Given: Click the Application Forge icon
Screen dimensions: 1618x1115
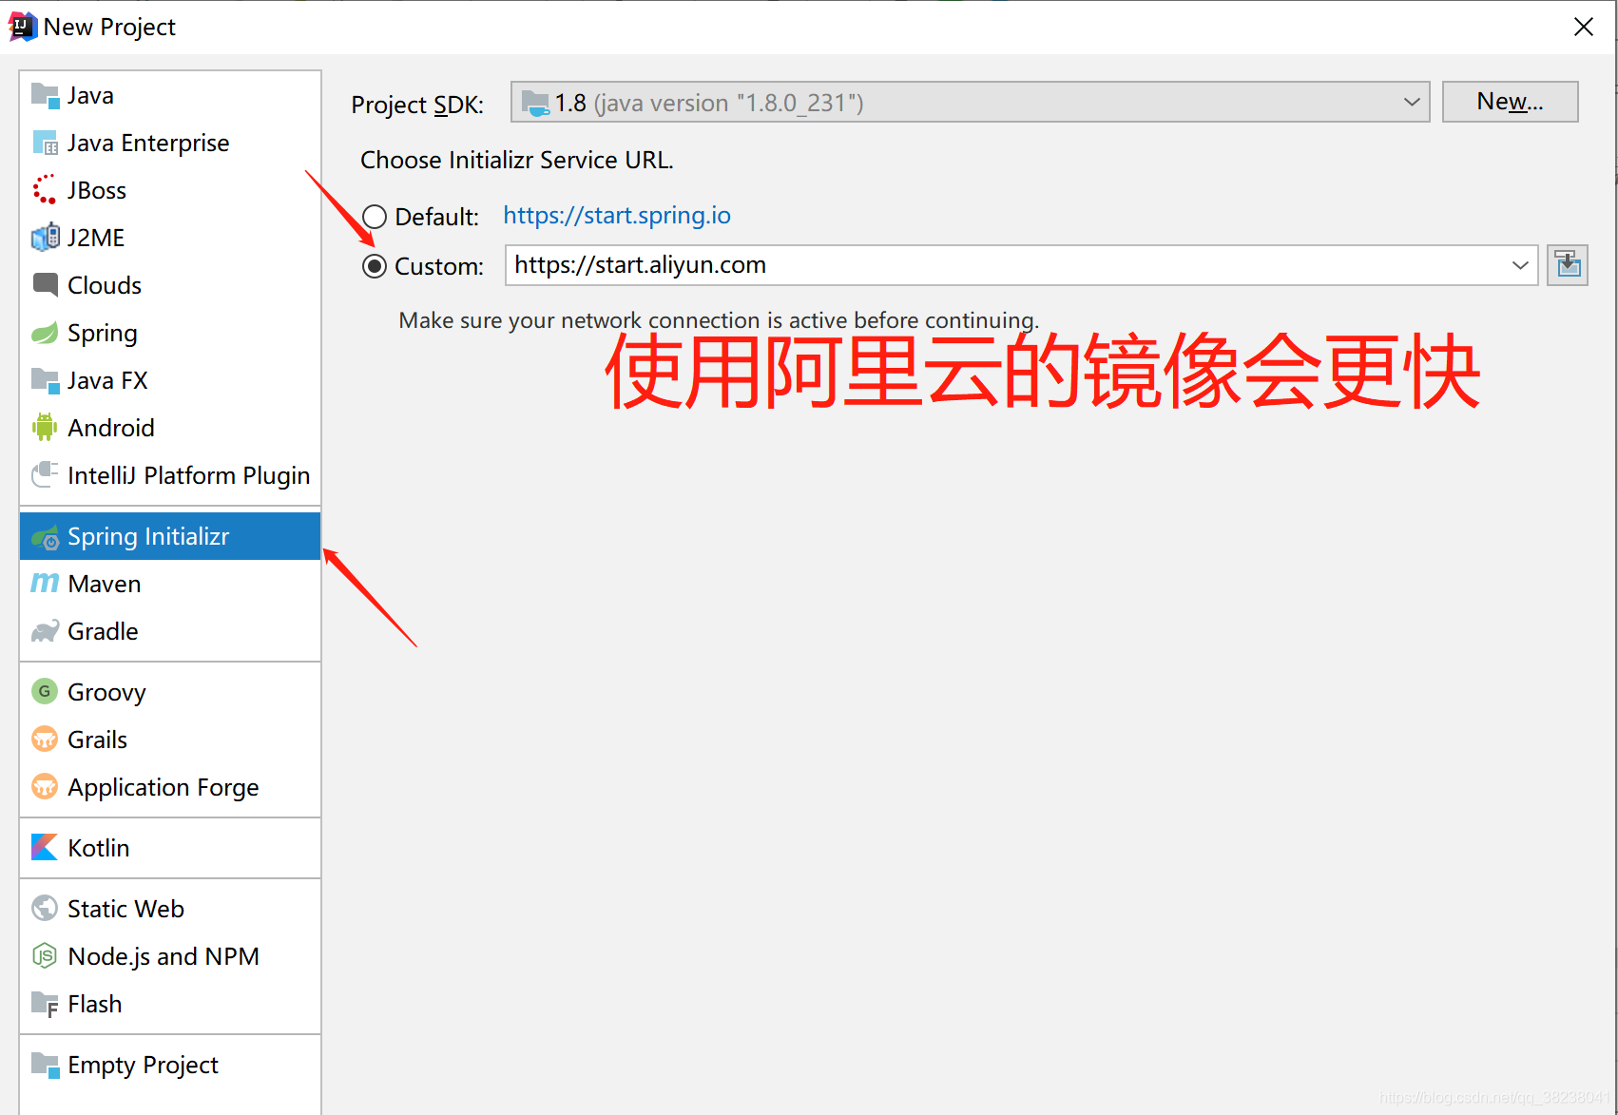Looking at the screenshot, I should click(45, 786).
